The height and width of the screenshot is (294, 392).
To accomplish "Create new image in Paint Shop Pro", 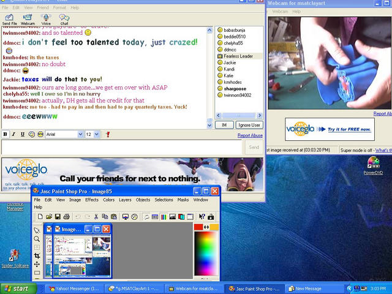I will point(40,216).
